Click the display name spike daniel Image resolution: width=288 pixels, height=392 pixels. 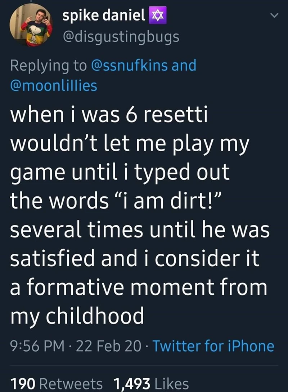(x=104, y=17)
